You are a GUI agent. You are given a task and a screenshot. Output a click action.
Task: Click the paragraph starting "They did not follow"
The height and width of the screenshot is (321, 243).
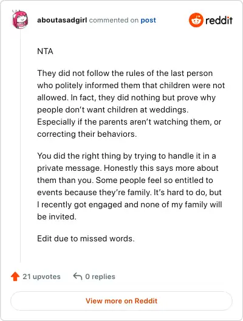(131, 103)
